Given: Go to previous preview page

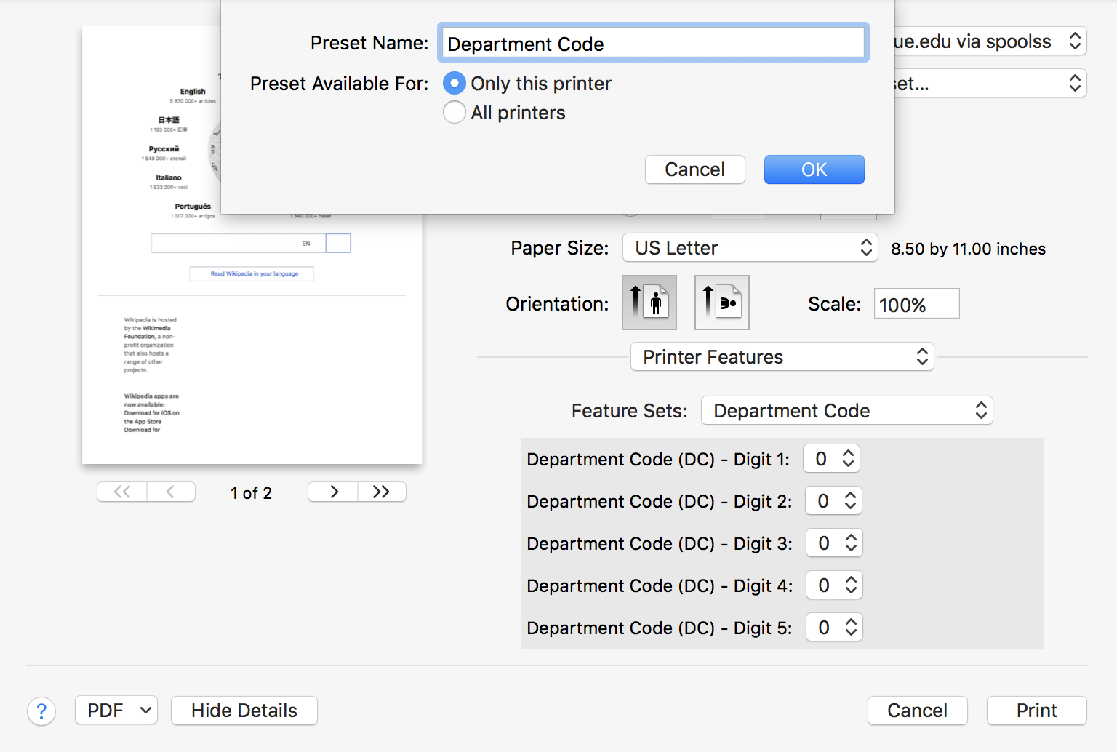Looking at the screenshot, I should click(171, 492).
